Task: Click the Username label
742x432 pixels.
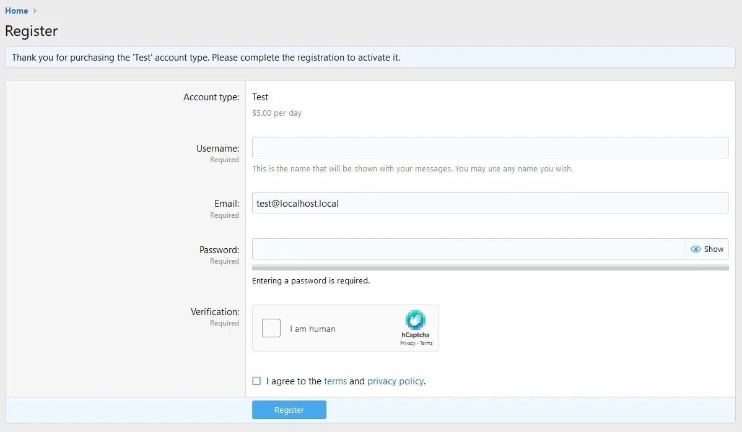Action: 217,149
